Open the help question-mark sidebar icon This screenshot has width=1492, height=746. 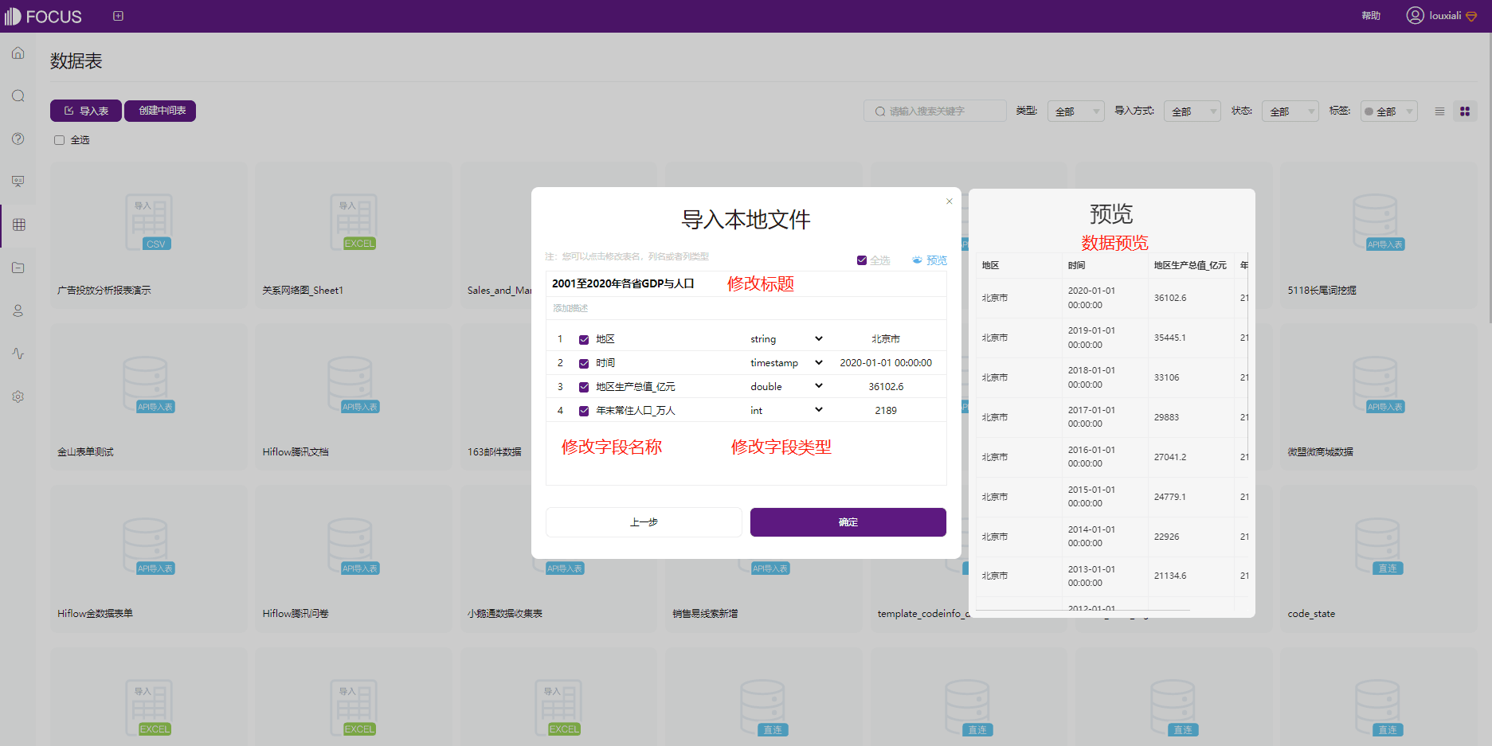coord(18,139)
